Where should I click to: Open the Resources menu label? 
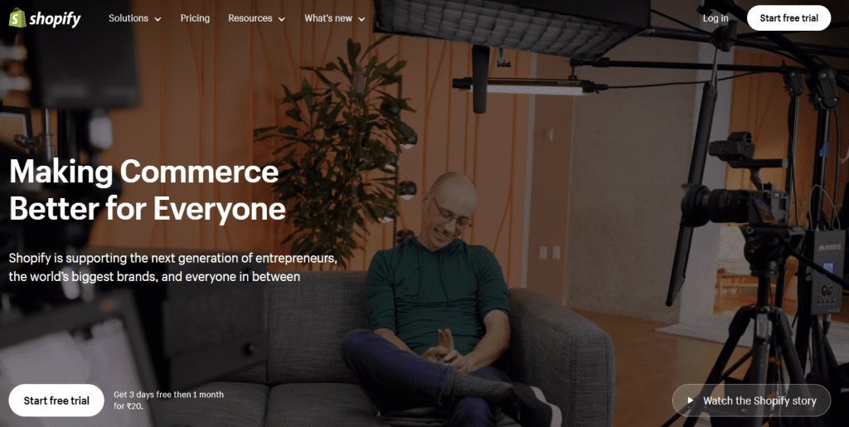click(x=250, y=18)
